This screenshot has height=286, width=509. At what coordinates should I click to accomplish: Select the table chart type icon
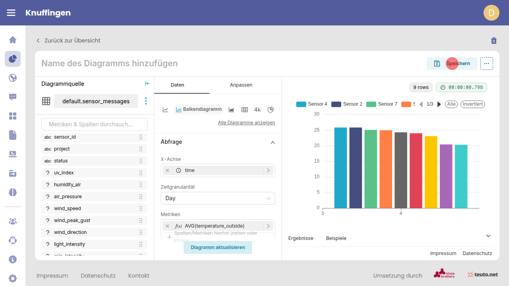[245, 110]
